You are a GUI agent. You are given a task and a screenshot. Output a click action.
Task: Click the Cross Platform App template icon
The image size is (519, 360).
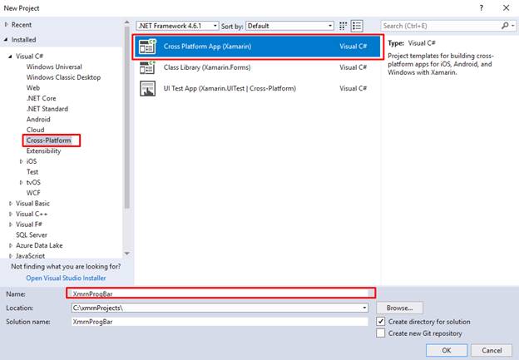[147, 47]
